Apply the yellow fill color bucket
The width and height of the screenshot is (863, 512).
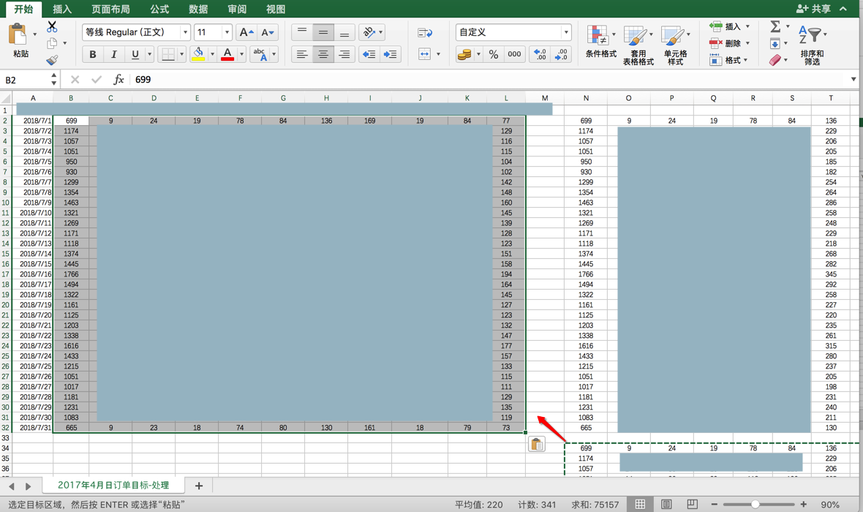pos(198,54)
